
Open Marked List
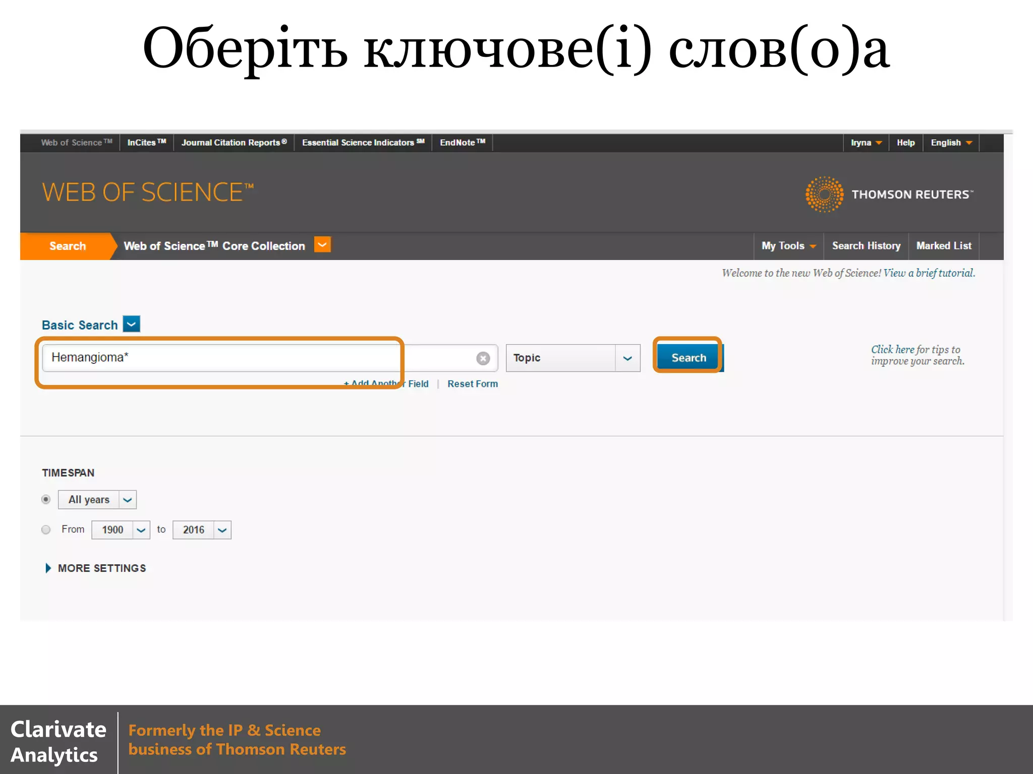[x=944, y=246]
